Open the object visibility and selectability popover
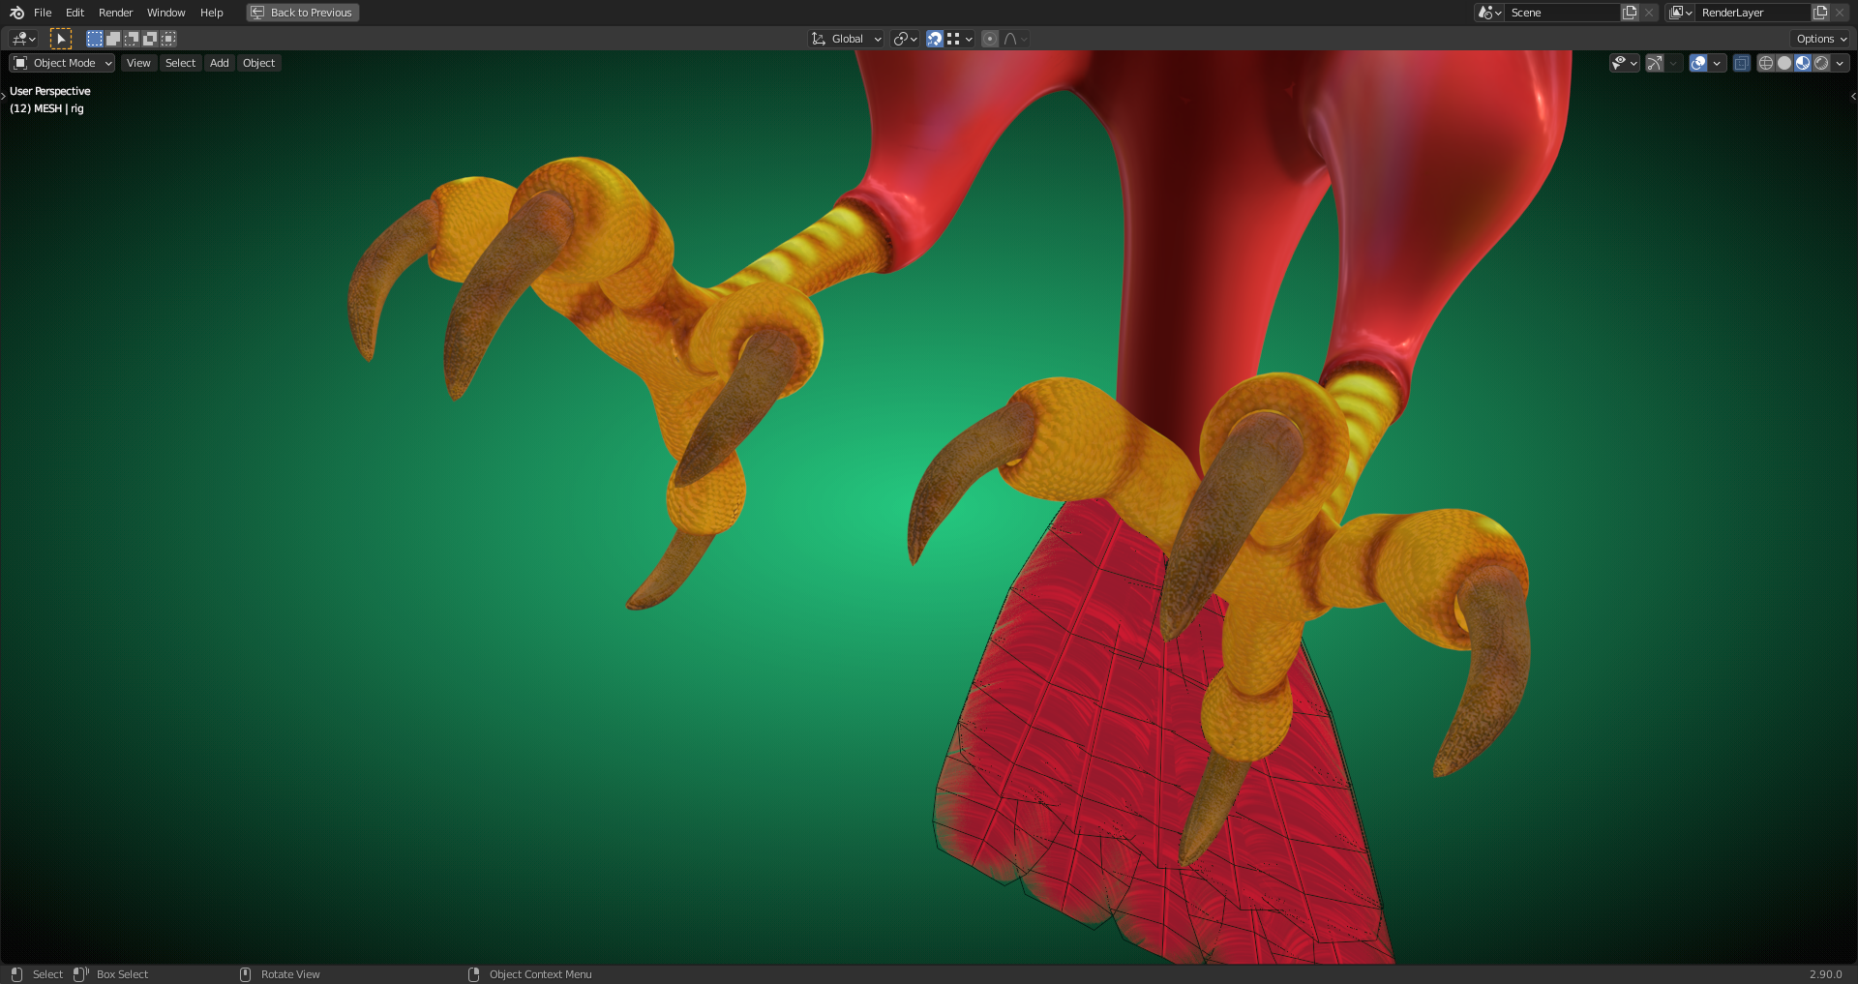The height and width of the screenshot is (984, 1858). (1624, 63)
